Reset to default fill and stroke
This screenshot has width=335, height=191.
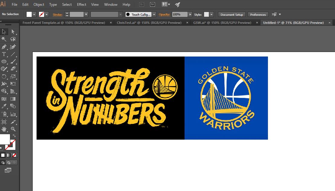click(x=2, y=148)
